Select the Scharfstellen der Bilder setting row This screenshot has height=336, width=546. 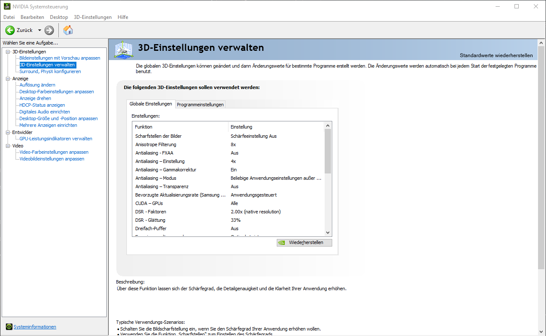(x=228, y=136)
